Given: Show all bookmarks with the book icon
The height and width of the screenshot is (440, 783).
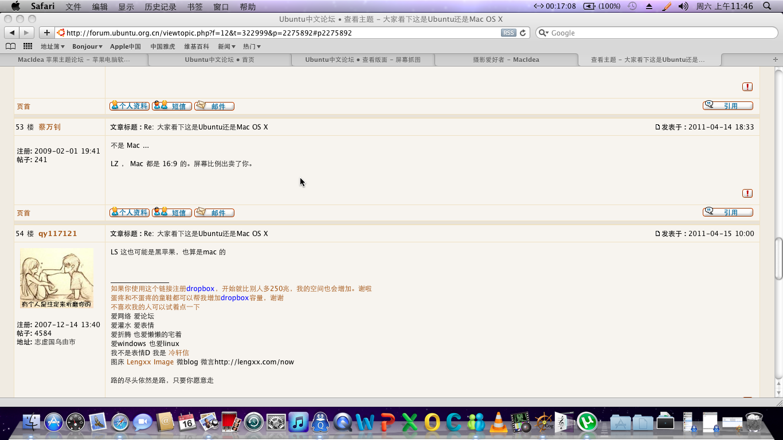Looking at the screenshot, I should coord(10,46).
